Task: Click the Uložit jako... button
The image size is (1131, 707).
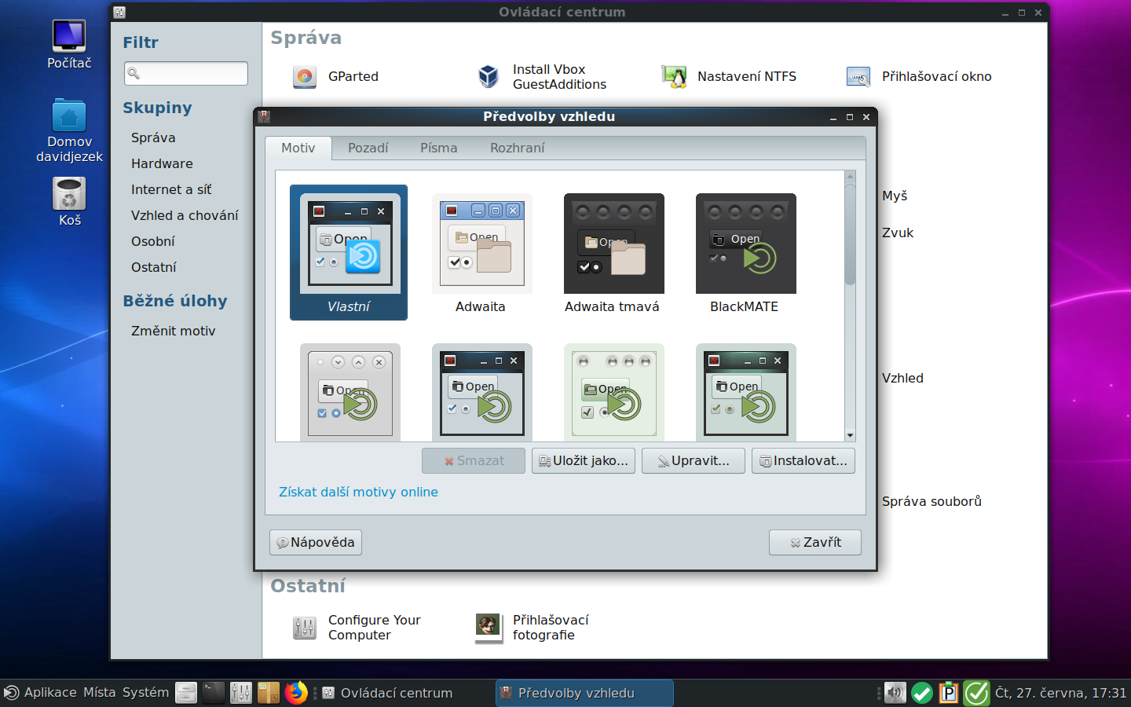Action: click(584, 460)
